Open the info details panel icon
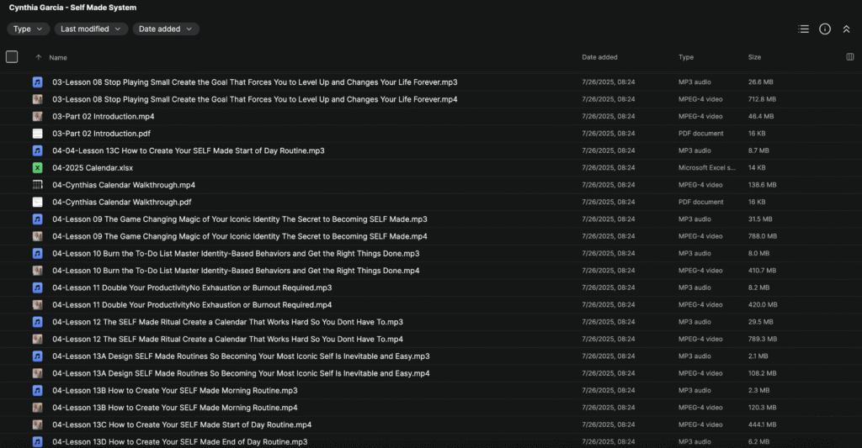862x448 pixels. click(825, 29)
